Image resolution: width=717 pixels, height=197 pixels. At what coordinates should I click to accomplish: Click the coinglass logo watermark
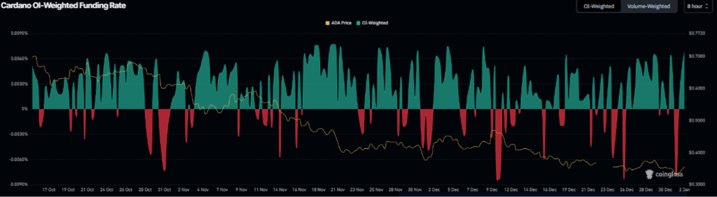663,174
